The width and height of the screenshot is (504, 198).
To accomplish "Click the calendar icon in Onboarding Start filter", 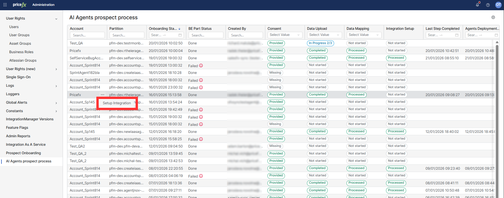I will pos(180,35).
